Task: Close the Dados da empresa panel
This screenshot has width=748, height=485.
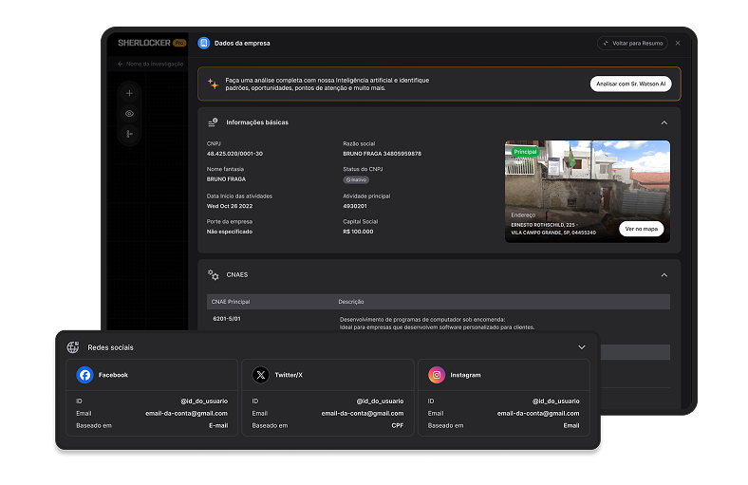Action: (x=678, y=43)
